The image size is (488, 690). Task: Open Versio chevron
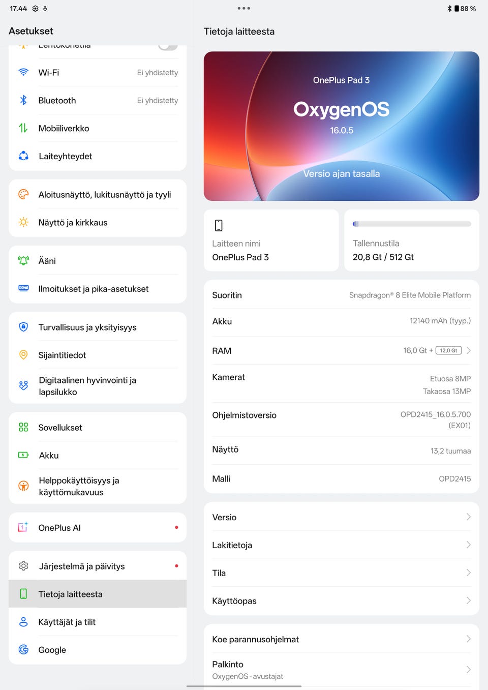click(x=469, y=517)
